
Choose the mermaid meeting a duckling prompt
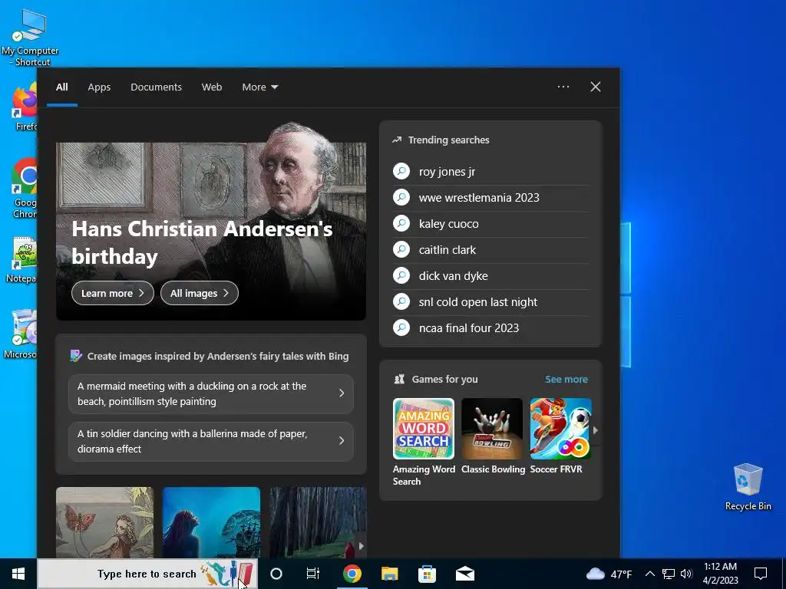point(211,393)
